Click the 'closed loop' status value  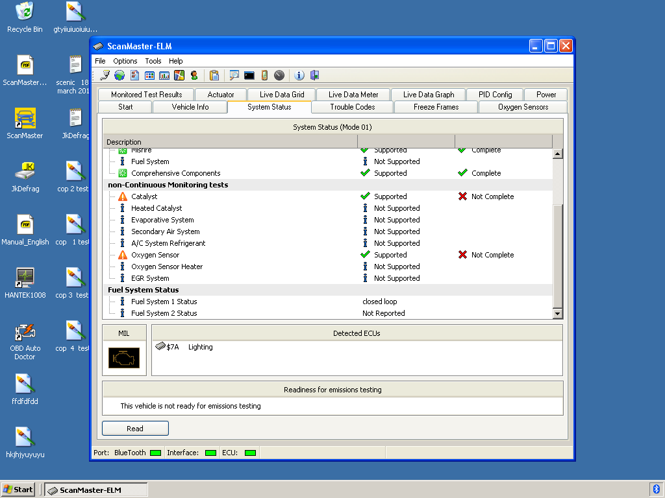tap(379, 302)
